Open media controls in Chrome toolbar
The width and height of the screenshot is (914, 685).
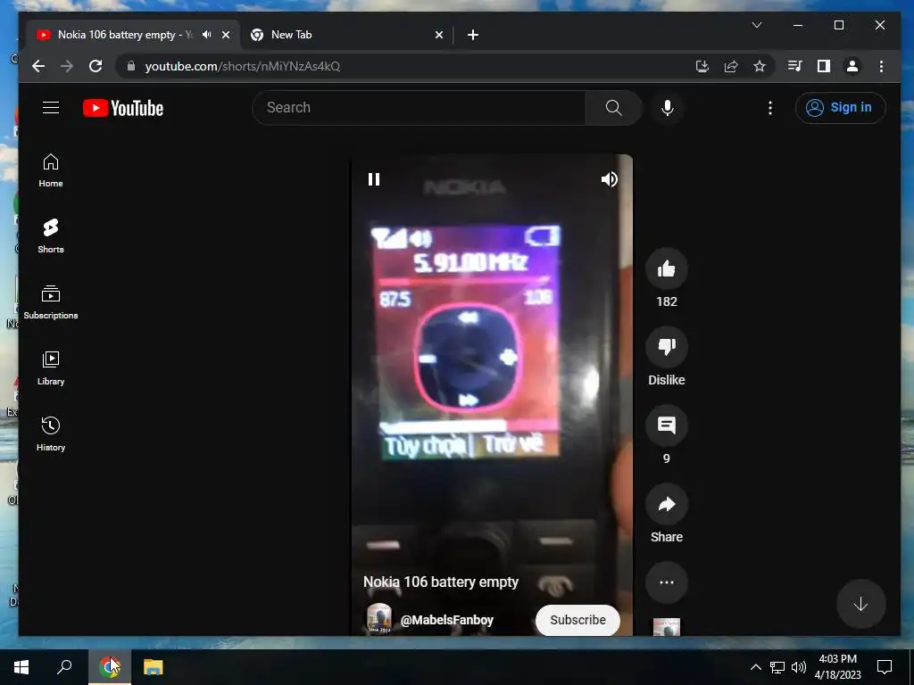coord(795,66)
